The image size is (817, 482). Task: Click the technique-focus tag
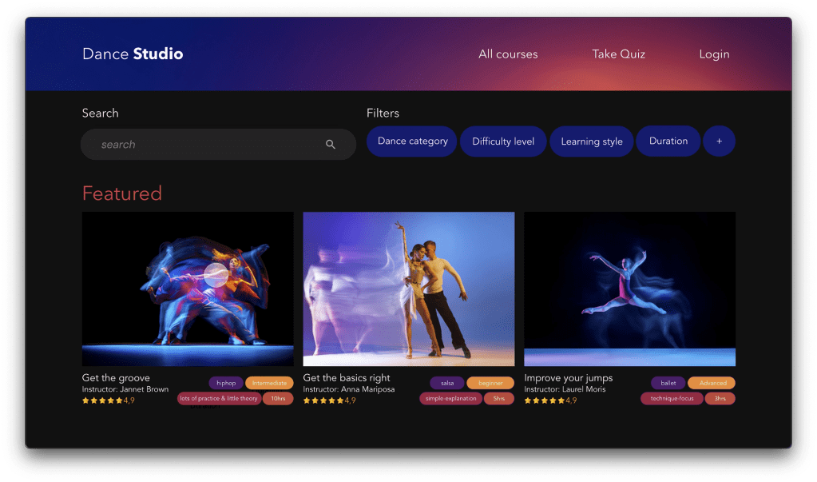(x=672, y=398)
